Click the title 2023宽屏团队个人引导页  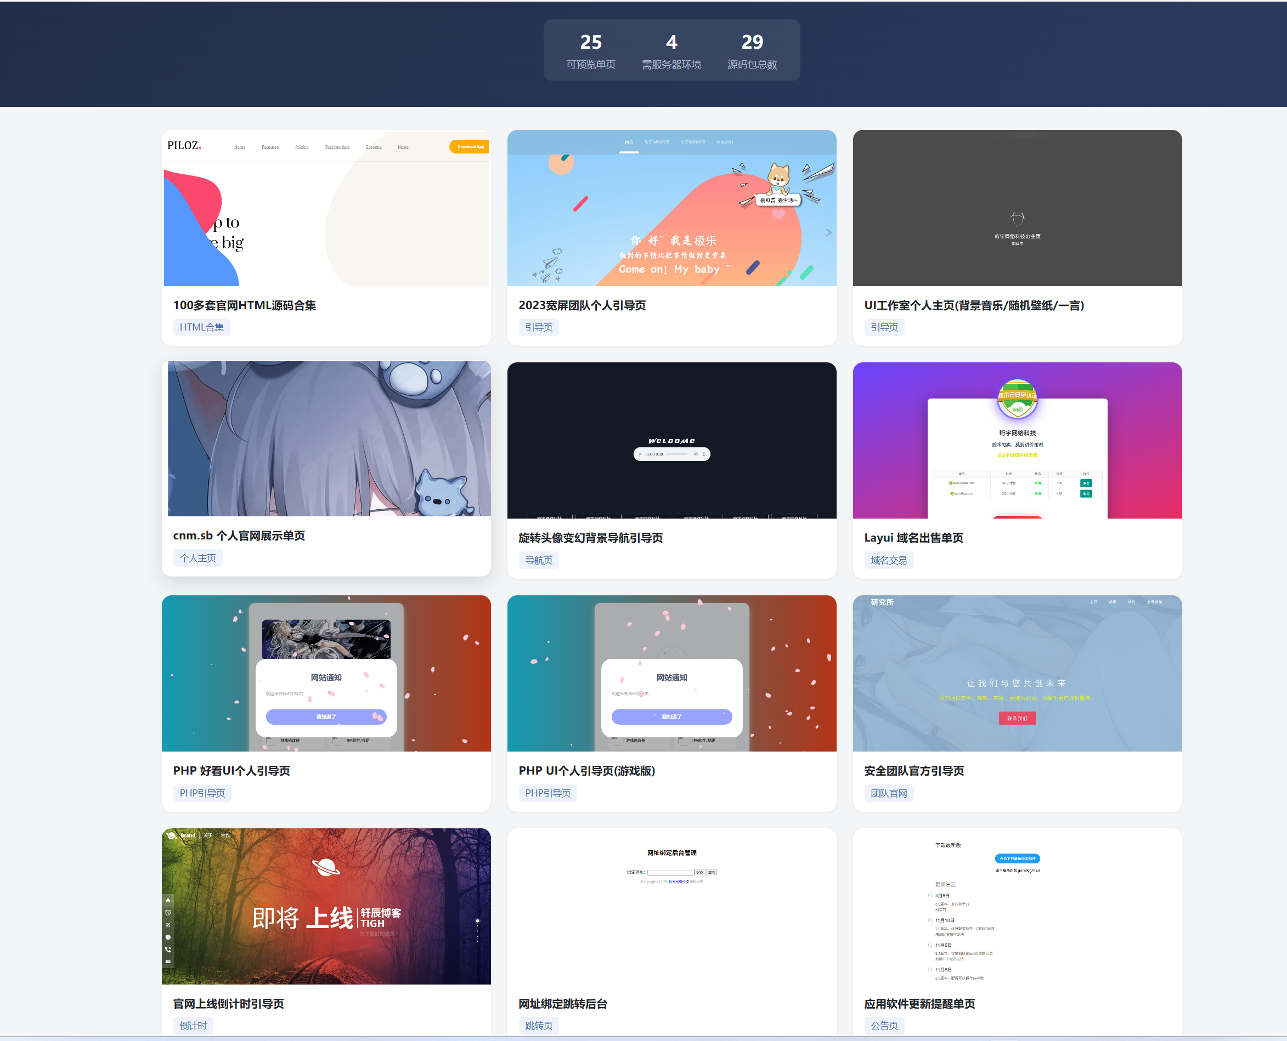pyautogui.click(x=582, y=305)
